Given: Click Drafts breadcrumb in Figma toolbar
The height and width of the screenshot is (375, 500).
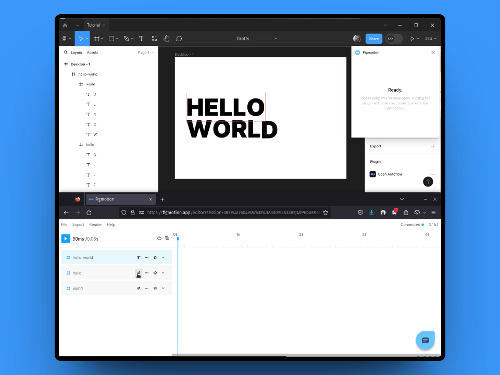Looking at the screenshot, I should tap(243, 39).
